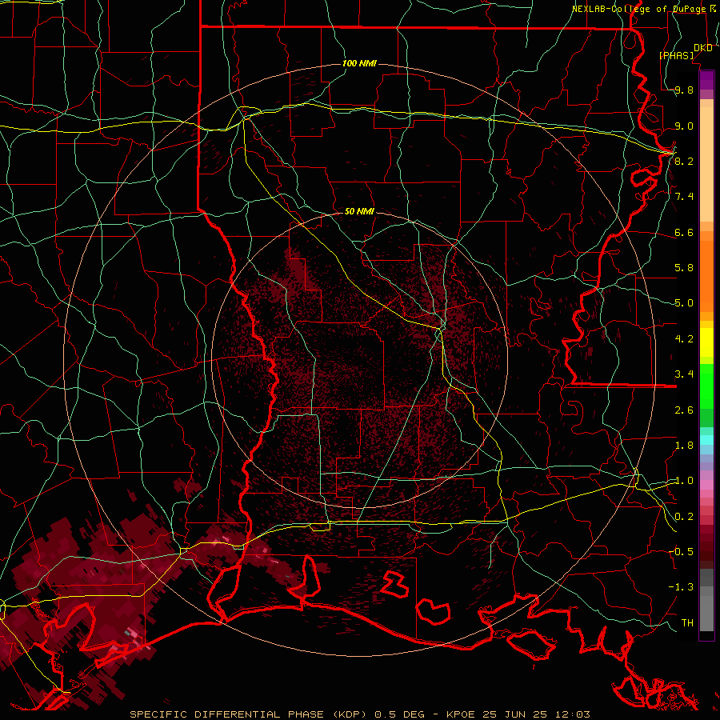Click the -0.5 scale label

681,552
